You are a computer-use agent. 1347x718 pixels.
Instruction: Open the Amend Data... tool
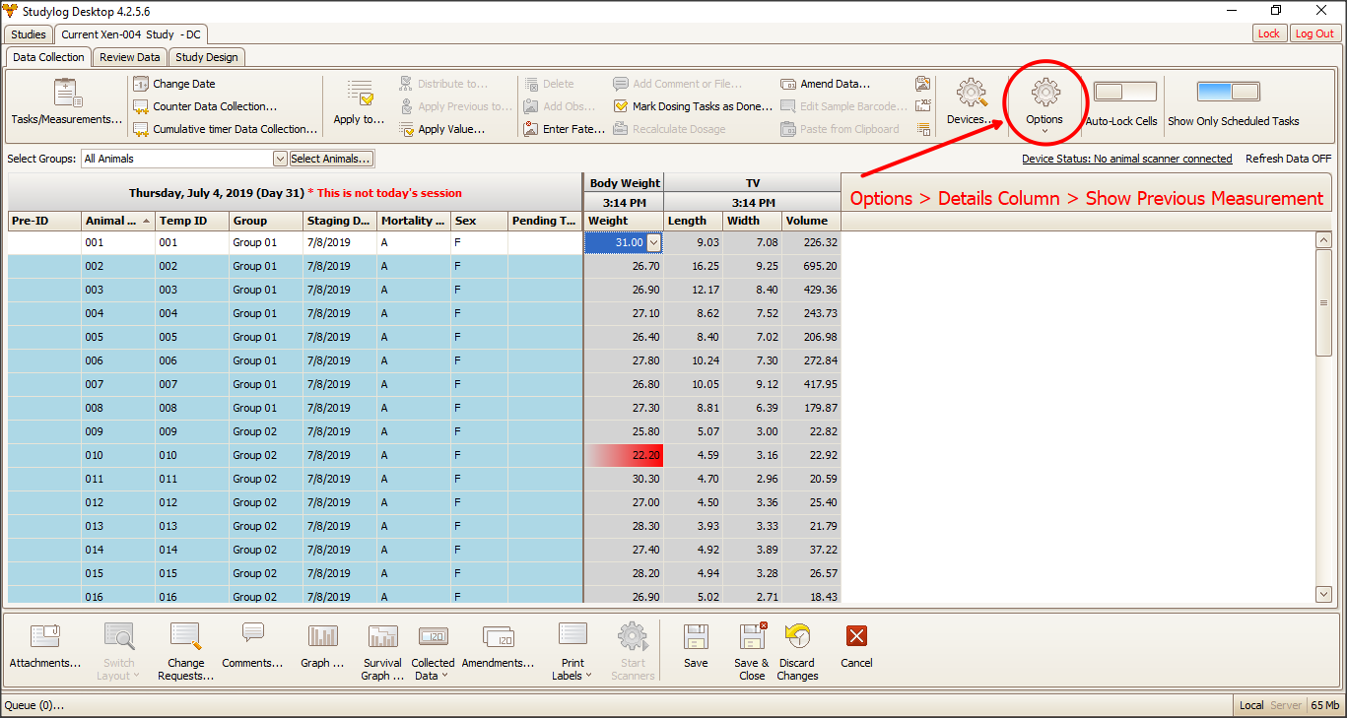coord(826,84)
